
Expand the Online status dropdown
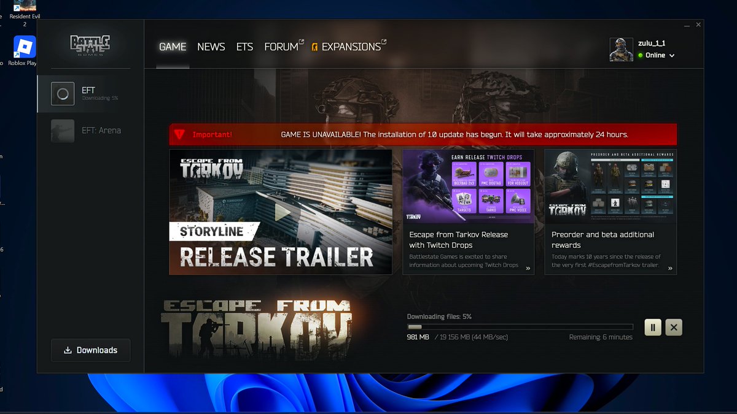[x=657, y=55]
